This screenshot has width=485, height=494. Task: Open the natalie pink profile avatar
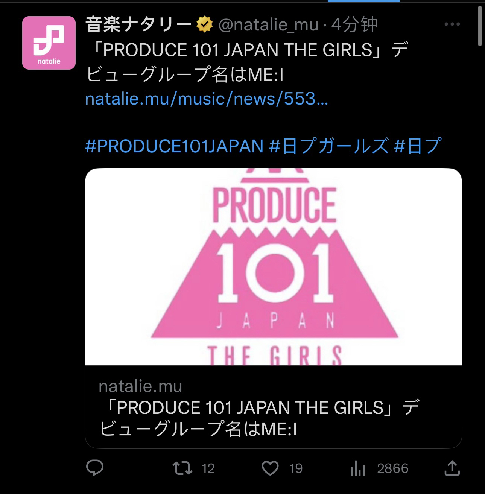[49, 43]
